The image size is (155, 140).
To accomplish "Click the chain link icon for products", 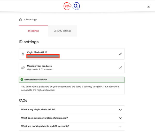I will [x=23, y=68].
